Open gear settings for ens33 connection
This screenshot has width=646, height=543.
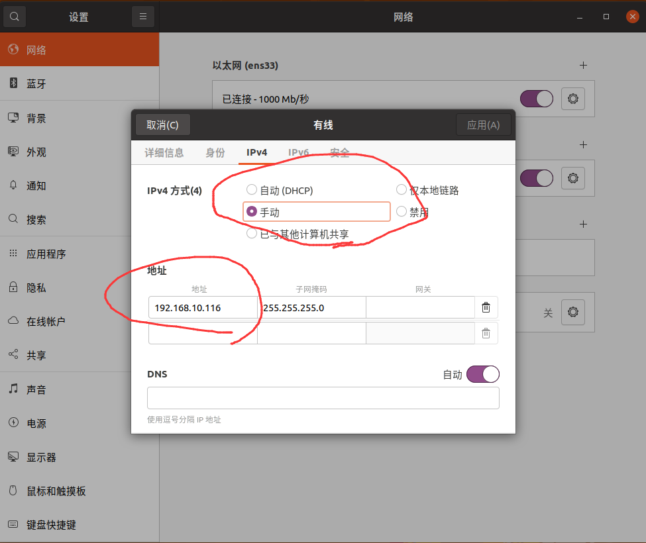click(x=573, y=99)
